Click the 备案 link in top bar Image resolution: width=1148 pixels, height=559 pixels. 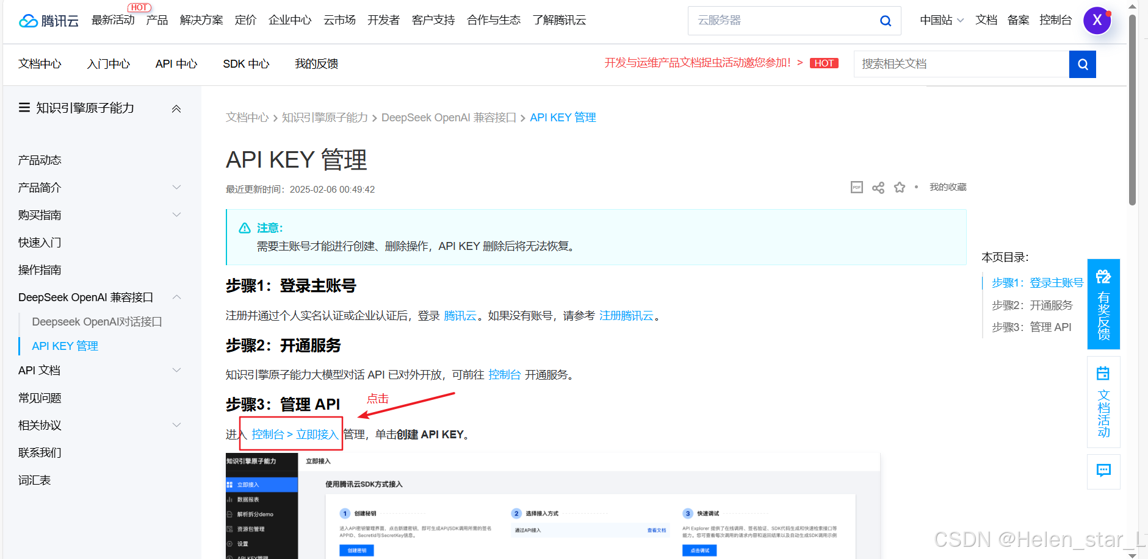1018,20
